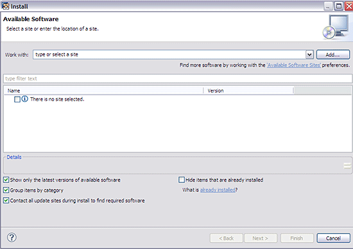
Task: Close the Install dialog with the X button
Action: click(349, 6)
